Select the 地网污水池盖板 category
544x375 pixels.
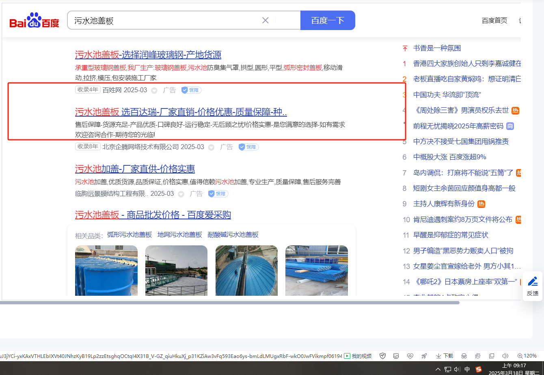click(x=180, y=234)
